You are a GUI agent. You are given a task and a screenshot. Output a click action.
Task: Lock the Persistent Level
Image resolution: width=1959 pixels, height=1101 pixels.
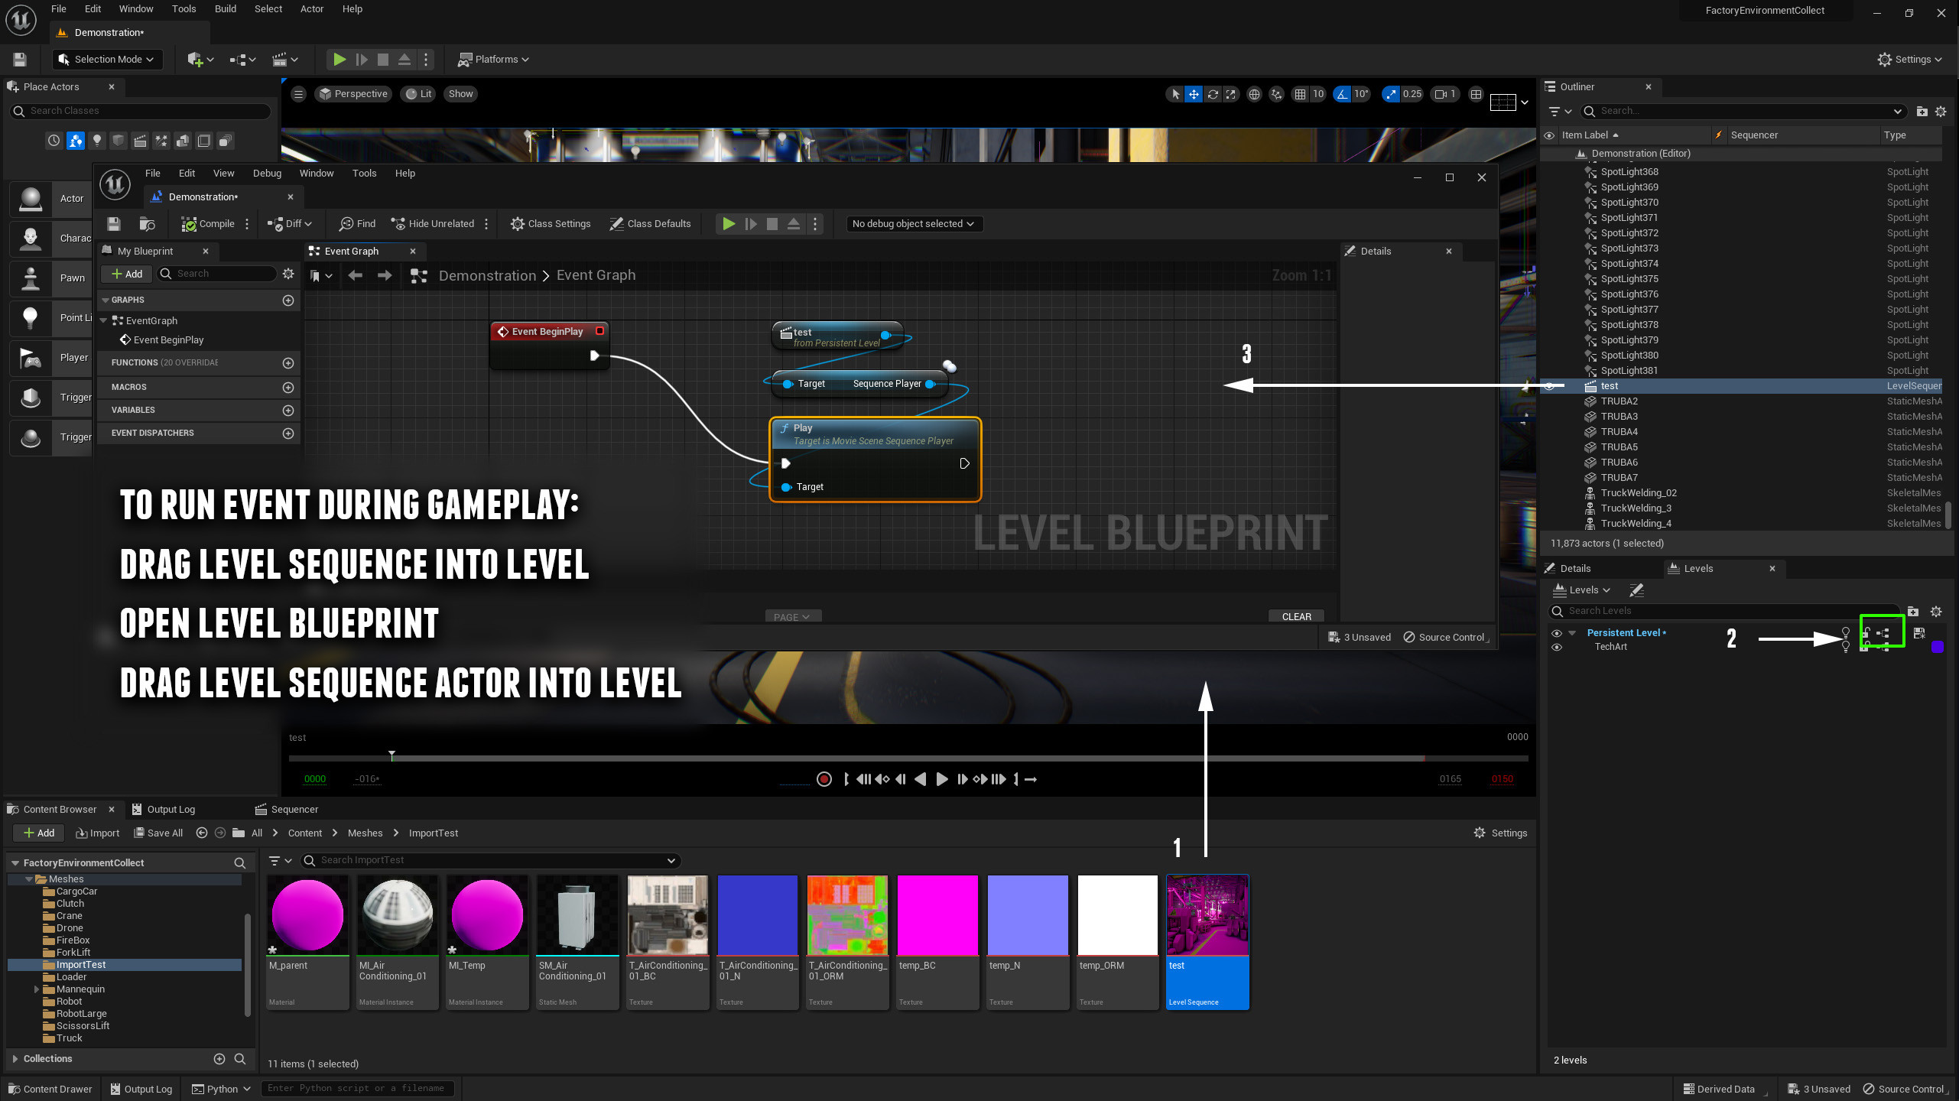1866,633
